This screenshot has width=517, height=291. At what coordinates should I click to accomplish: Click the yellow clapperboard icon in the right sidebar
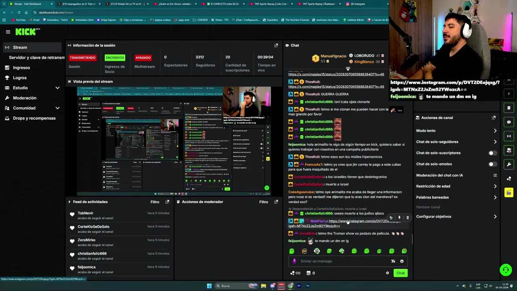coord(509,192)
